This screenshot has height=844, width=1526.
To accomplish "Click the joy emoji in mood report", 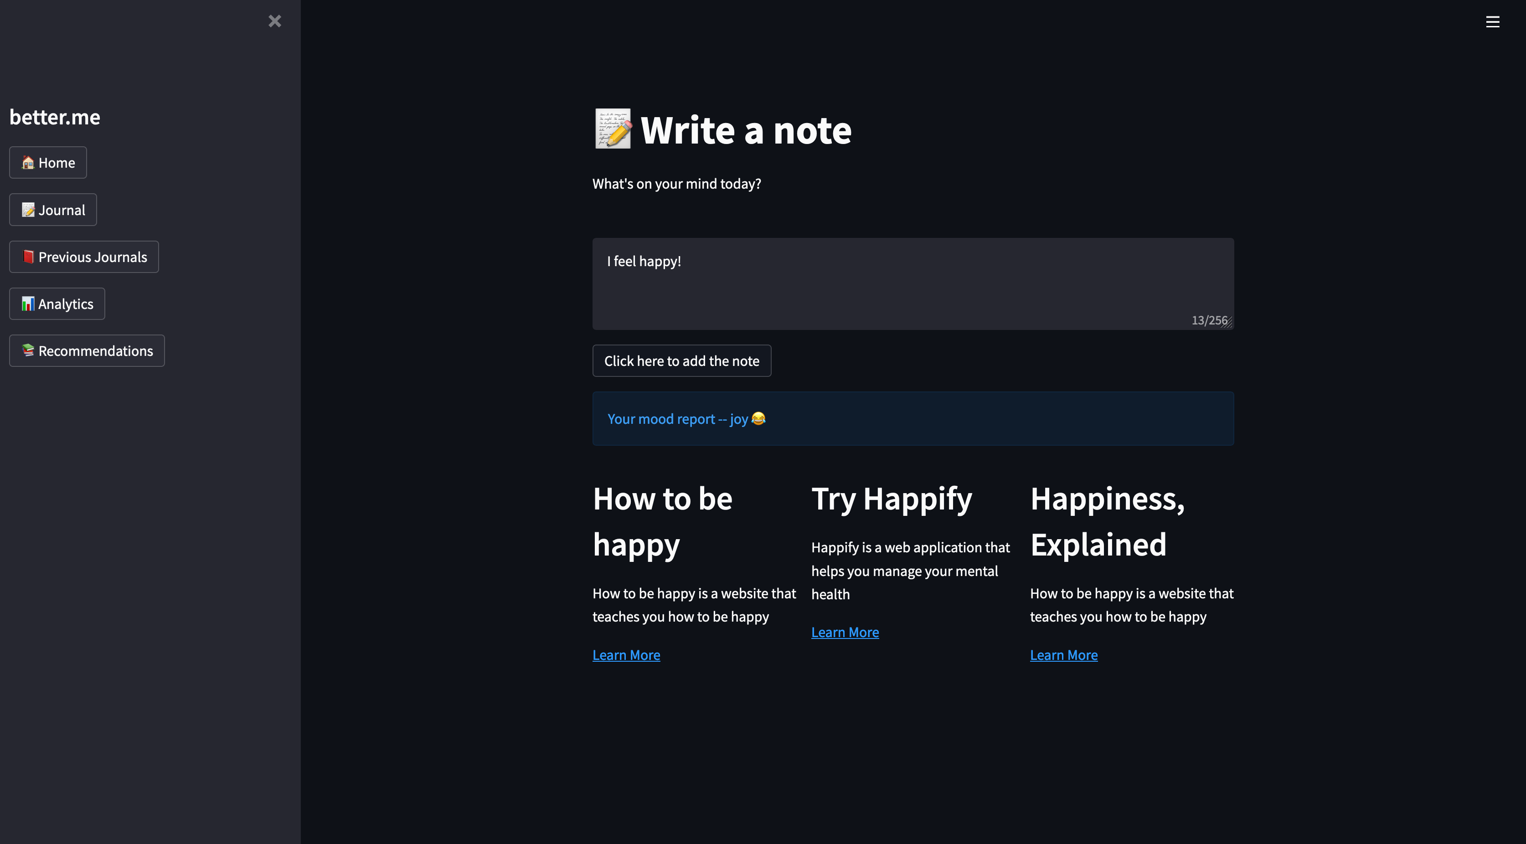I will (x=758, y=419).
